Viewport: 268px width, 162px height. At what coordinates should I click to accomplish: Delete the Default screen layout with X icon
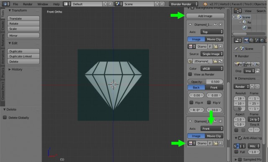point(111,4)
